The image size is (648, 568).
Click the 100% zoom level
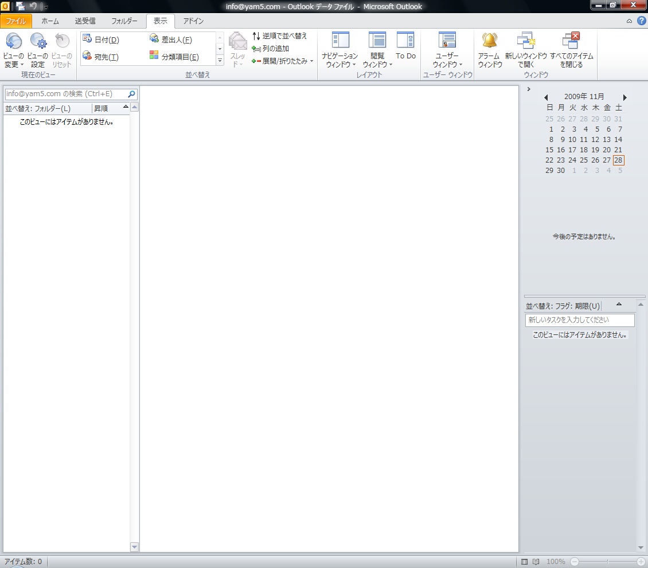556,561
